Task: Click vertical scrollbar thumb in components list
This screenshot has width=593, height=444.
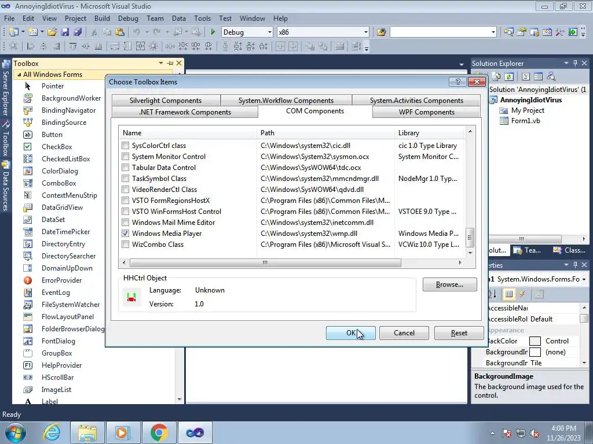Action: click(470, 237)
